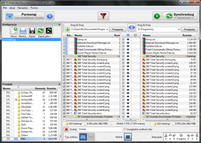Image resolution: width=201 pixels, height=143 pixels.
Task: Sort left list by relative path header
Action: (x=70, y=35)
